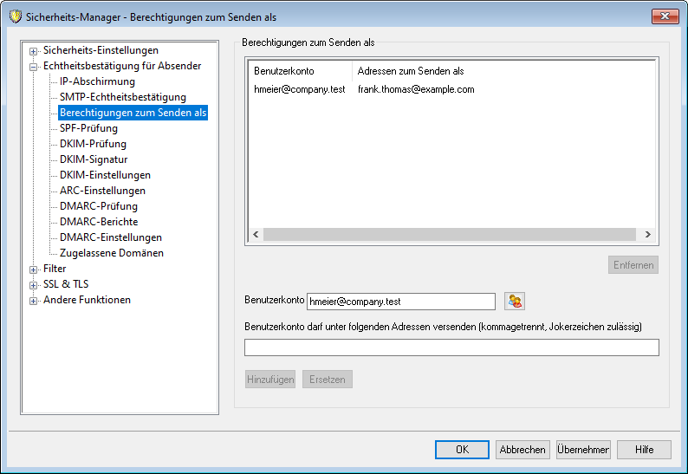Viewport: 688px width, 474px height.
Task: Click the Abbrechen button
Action: pos(522,450)
